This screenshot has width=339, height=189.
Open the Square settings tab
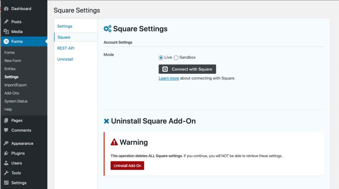point(64,37)
